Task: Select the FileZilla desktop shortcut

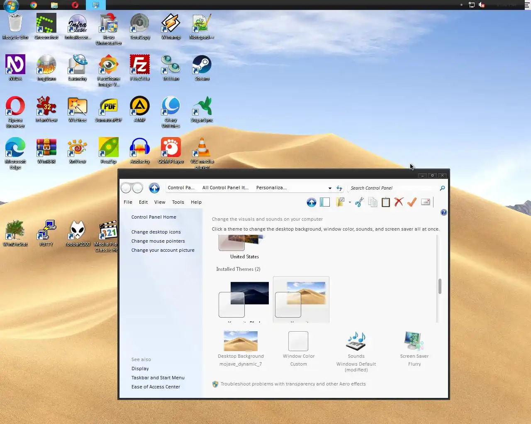Action: coord(139,68)
